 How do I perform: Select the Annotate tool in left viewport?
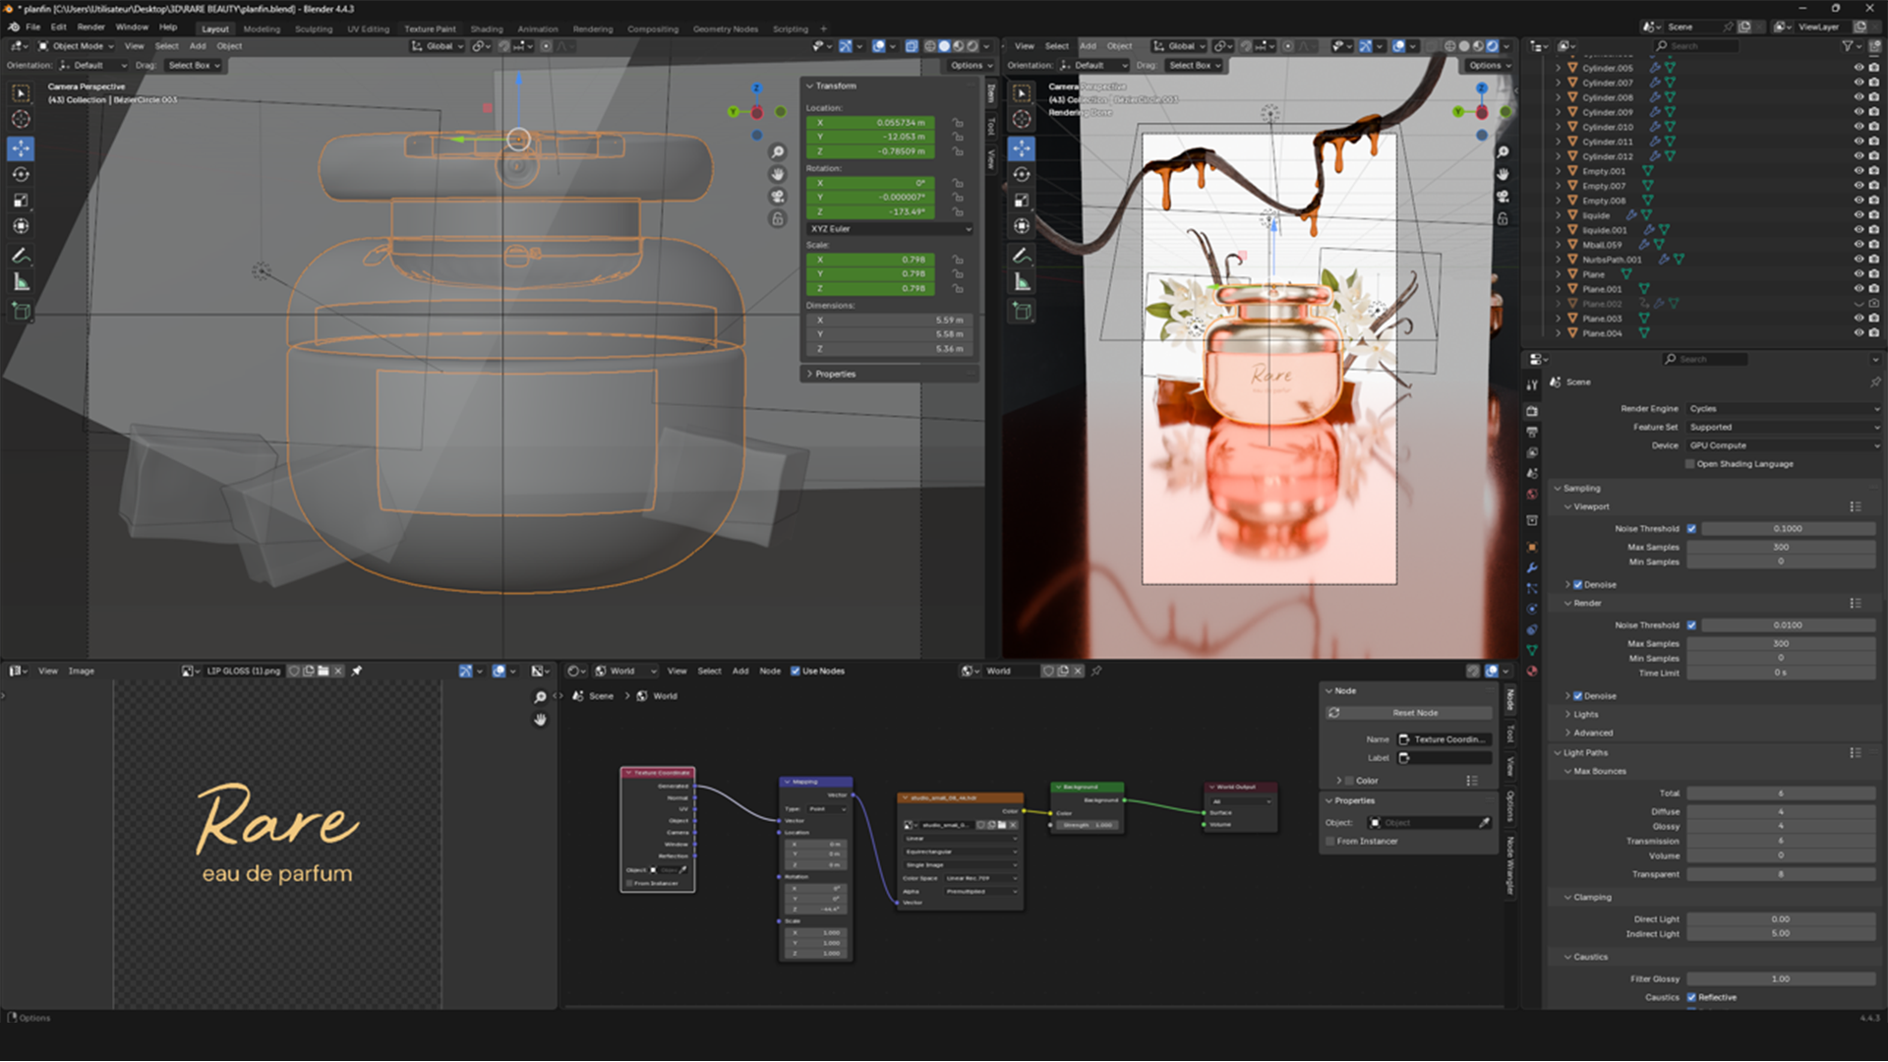(21, 256)
